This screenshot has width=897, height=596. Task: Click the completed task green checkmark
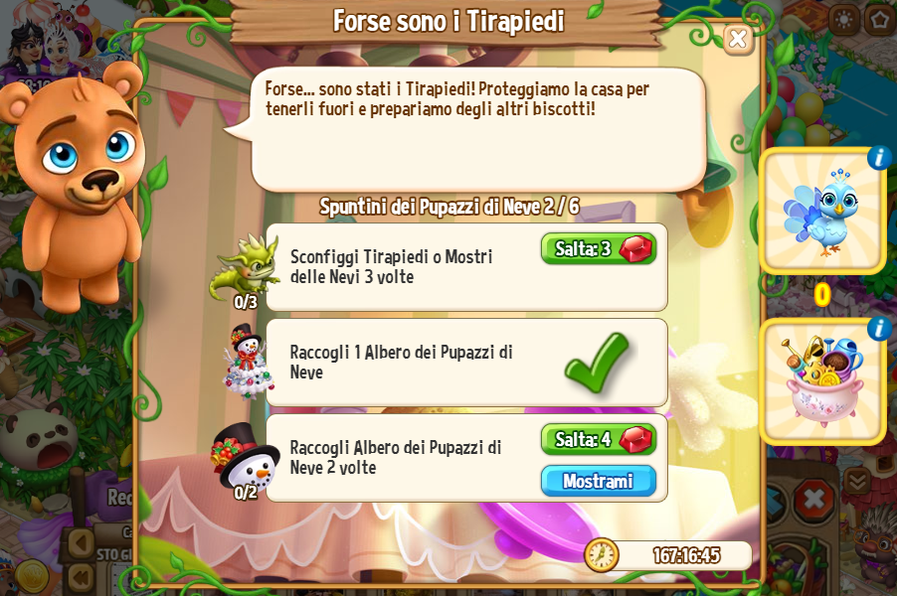pos(597,363)
